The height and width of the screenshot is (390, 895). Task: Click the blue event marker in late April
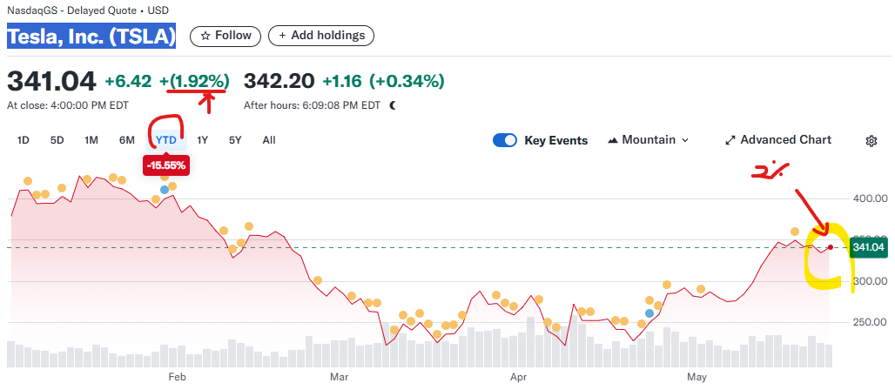649,313
